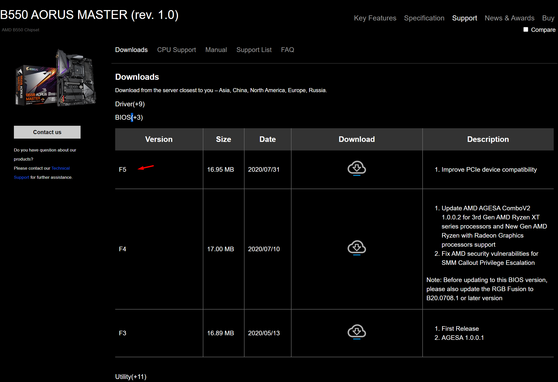The width and height of the screenshot is (558, 382).
Task: Click the Date column header
Action: pyautogui.click(x=268, y=139)
